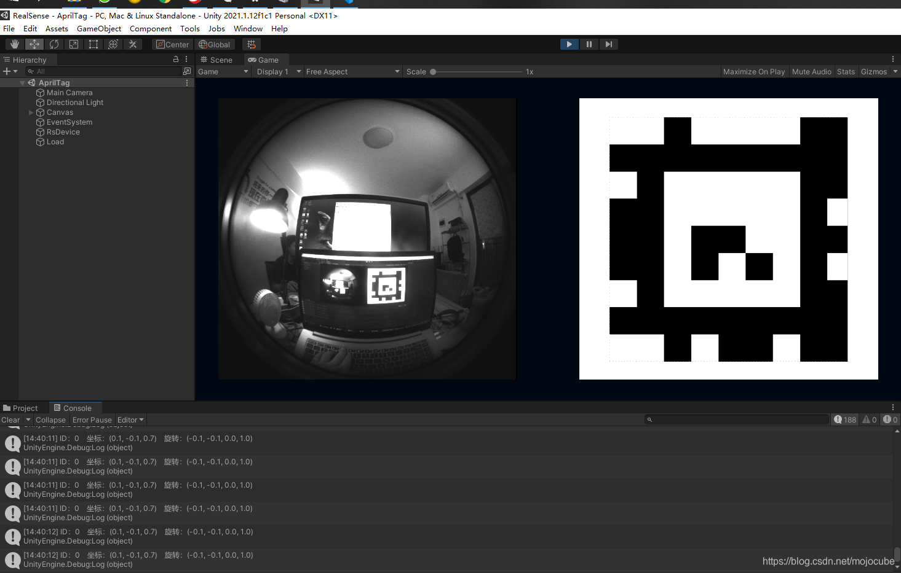Viewport: 901px width, 573px height.
Task: Select the Rotate tool
Action: pyautogui.click(x=54, y=44)
